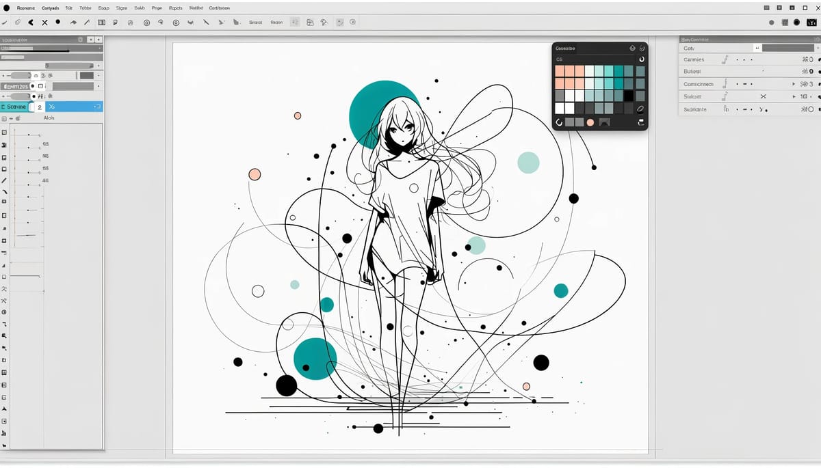
Task: Enable the checkbox next to Alois
Action: click(x=5, y=118)
